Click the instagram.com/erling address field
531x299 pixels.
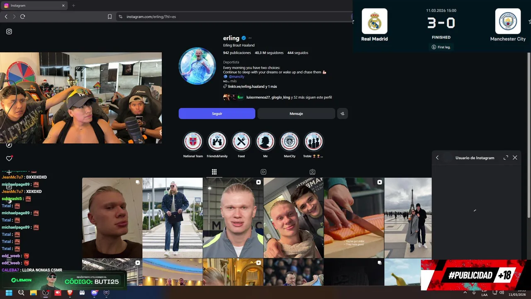(x=234, y=17)
